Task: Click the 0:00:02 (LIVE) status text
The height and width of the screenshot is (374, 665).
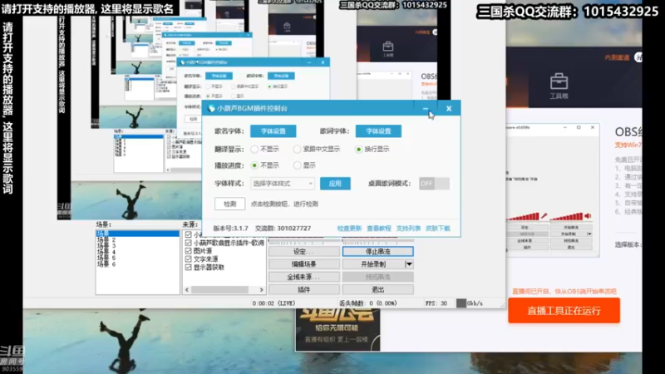Action: tap(273, 303)
